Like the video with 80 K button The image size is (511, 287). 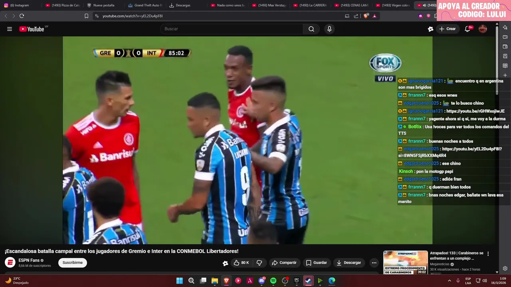point(241,263)
